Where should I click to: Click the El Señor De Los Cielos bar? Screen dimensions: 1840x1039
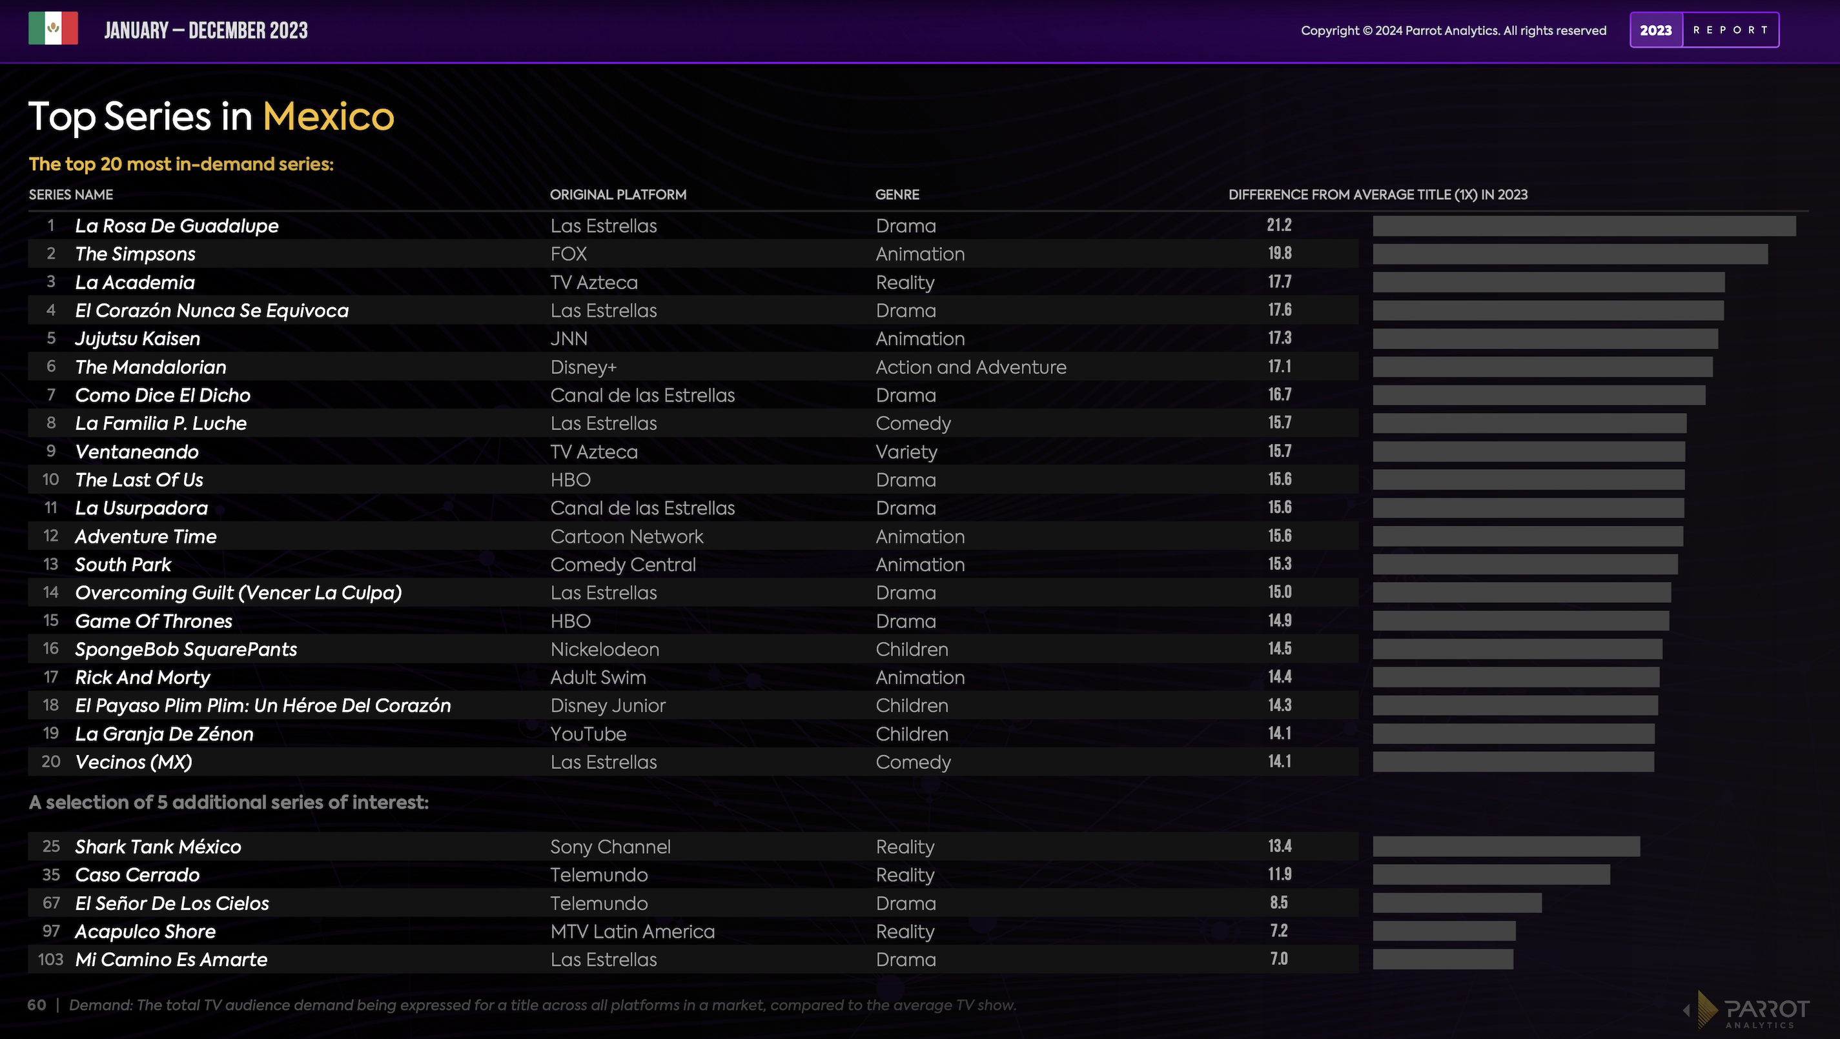point(1457,903)
